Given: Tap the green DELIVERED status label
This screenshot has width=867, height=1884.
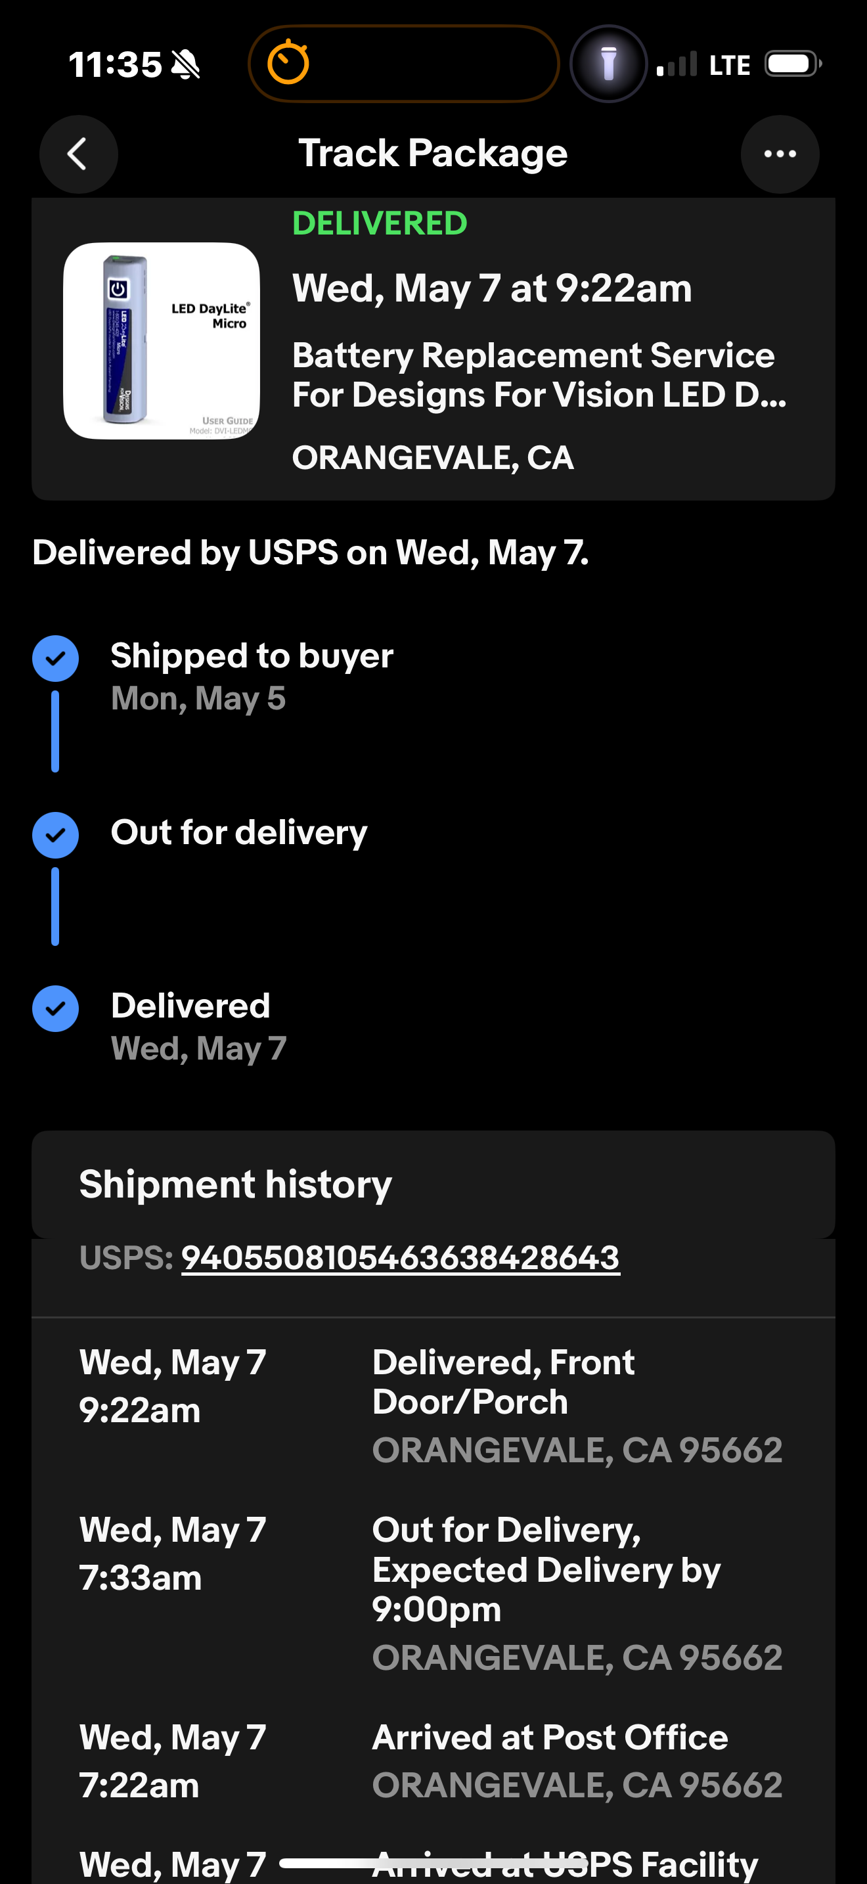Looking at the screenshot, I should point(380,224).
